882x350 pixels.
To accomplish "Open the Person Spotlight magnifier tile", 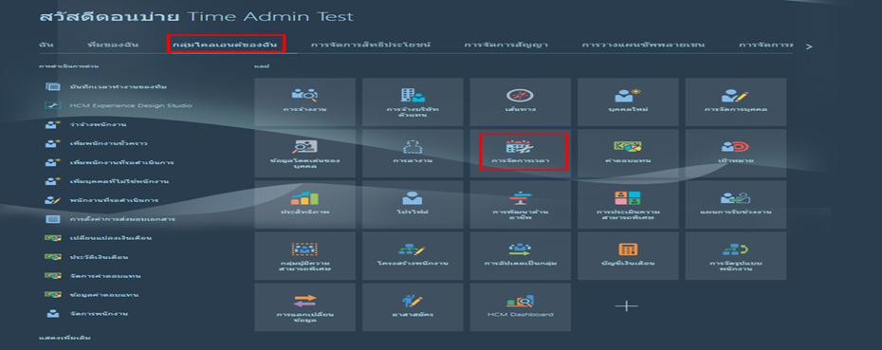I will pyautogui.click(x=304, y=153).
